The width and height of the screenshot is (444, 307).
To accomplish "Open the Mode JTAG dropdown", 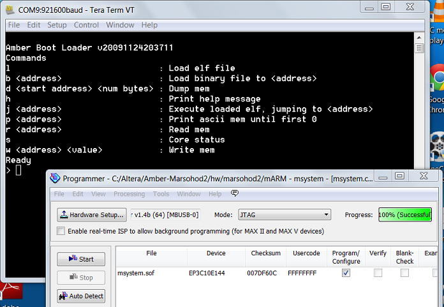I will coord(285,214).
